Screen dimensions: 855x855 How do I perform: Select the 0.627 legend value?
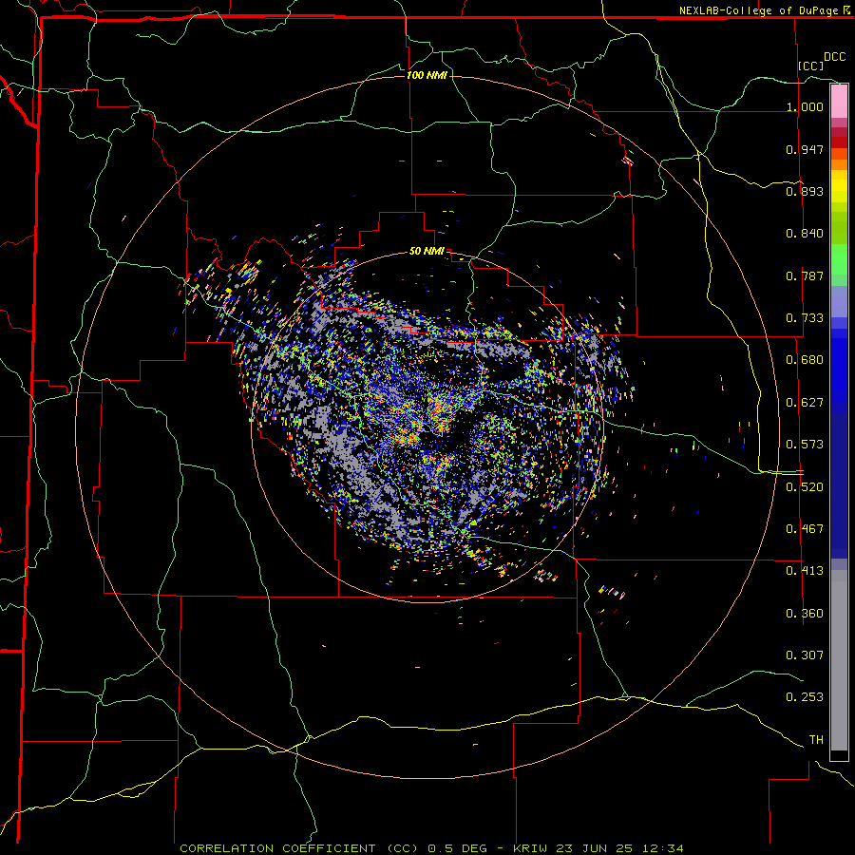click(805, 403)
